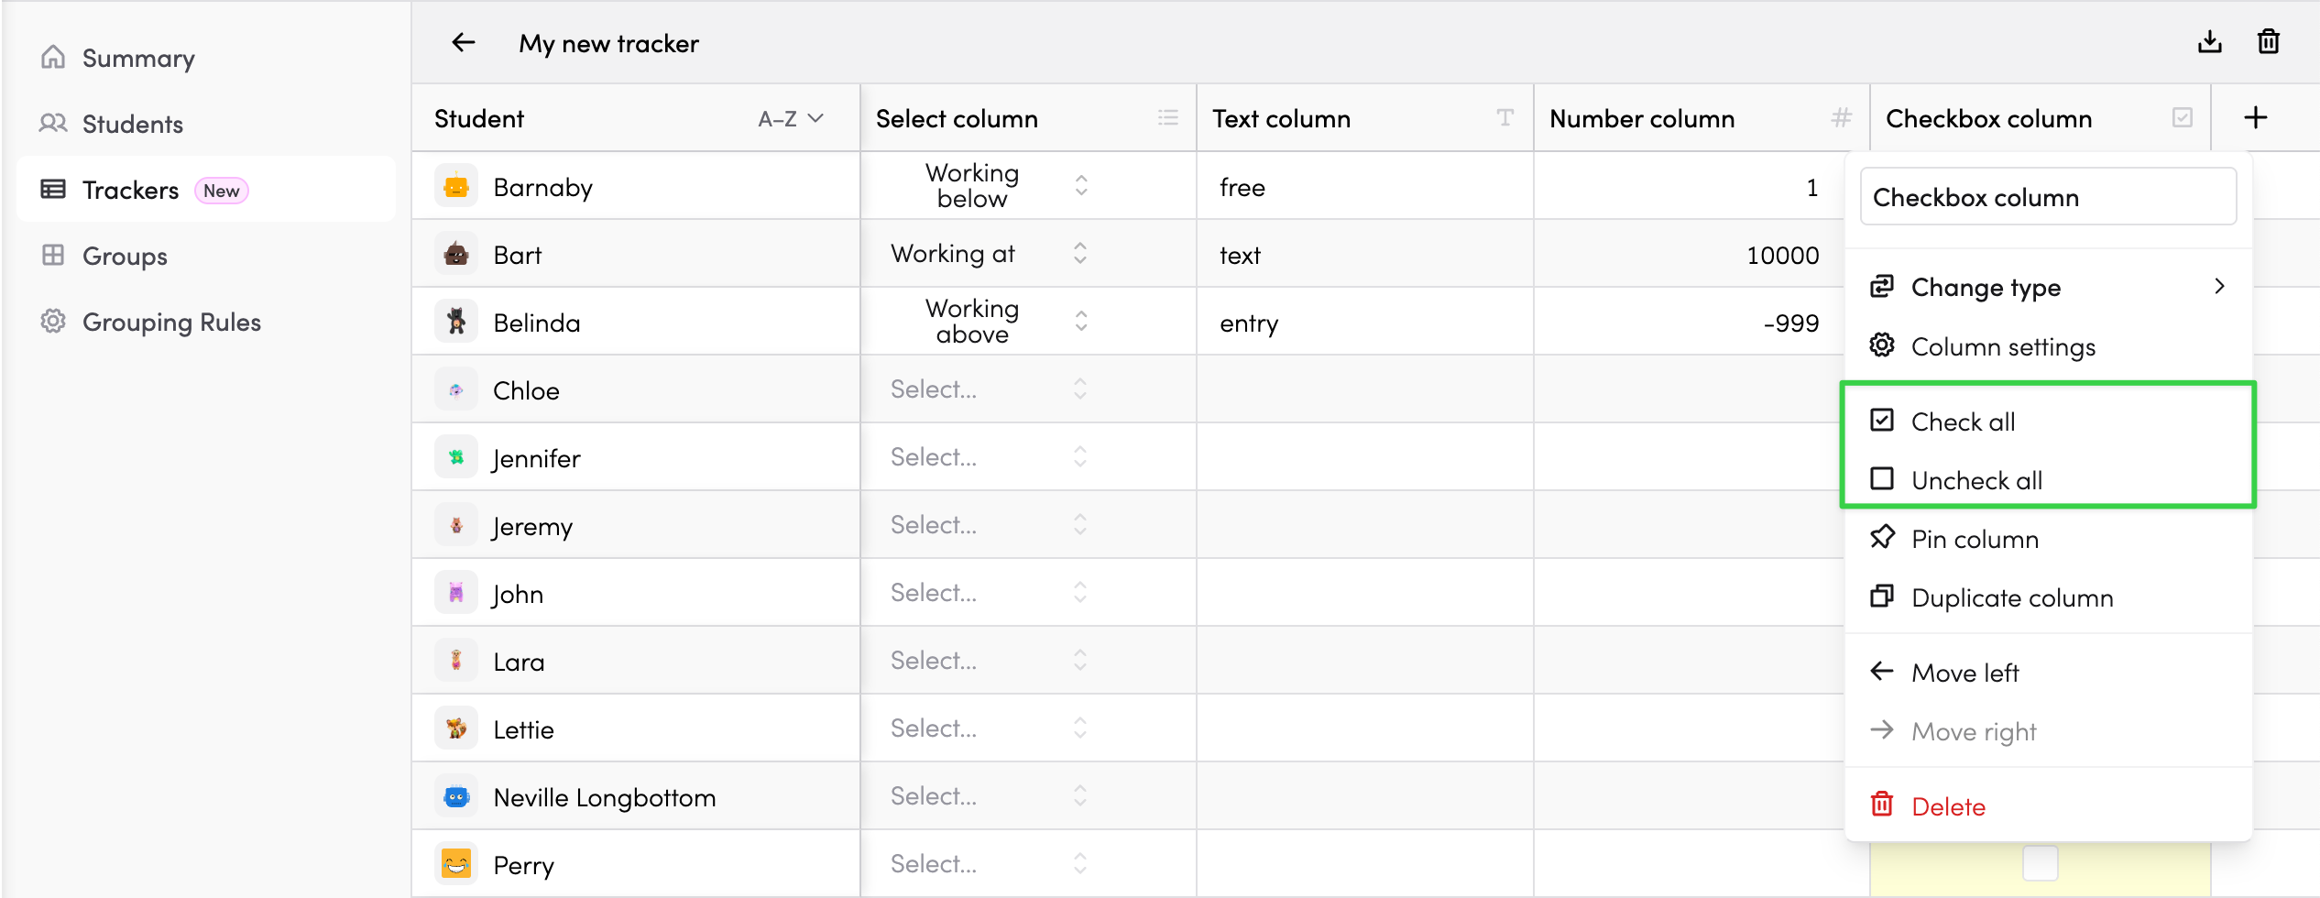
Task: Choose Pin column from the menu
Action: point(1975,539)
